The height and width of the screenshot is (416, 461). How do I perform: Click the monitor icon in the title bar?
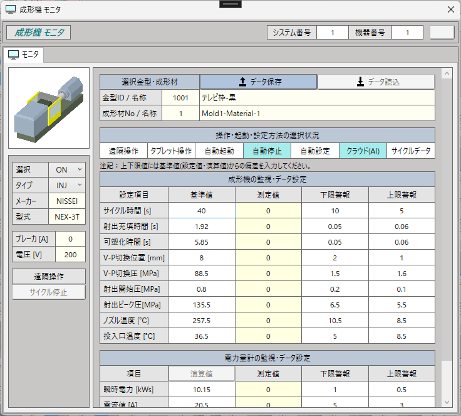pos(11,9)
